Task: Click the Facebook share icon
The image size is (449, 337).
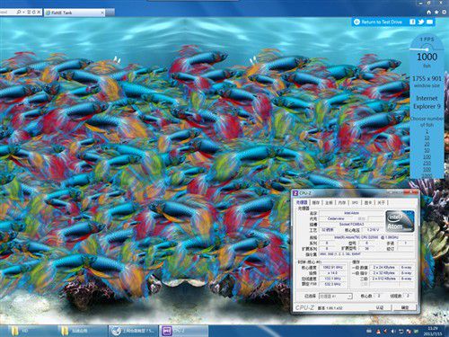Action: pos(412,22)
